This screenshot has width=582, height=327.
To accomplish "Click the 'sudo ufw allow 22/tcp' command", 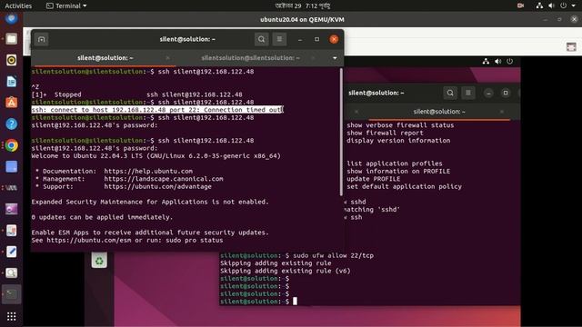I will 334,255.
